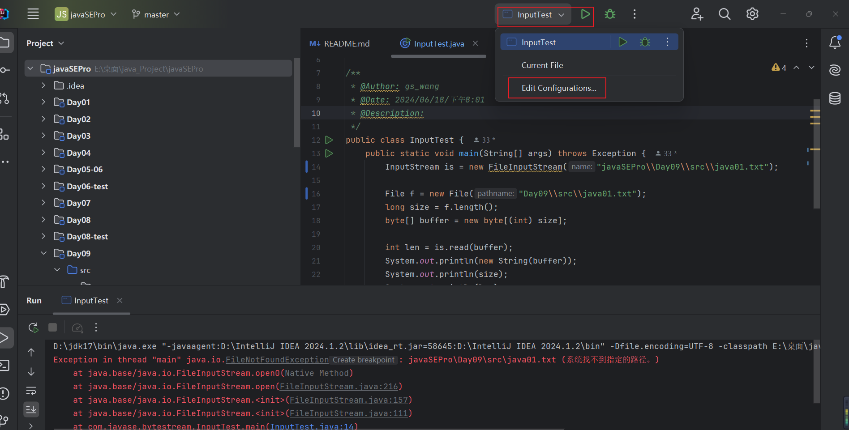Viewport: 849px width, 430px height.
Task: Open Run panel more actions menu
Action: click(x=96, y=328)
